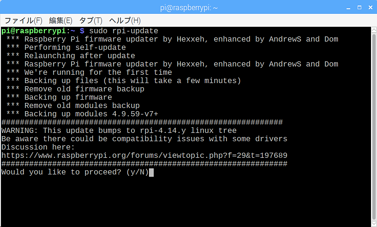
Task: Click the vertical scrollbar thumb
Action: (374, 127)
